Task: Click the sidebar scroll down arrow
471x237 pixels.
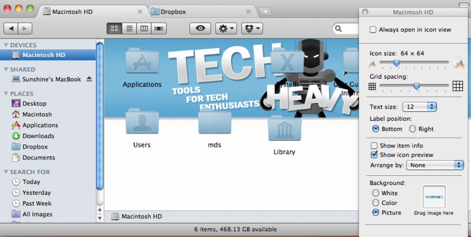Action: tap(100, 218)
